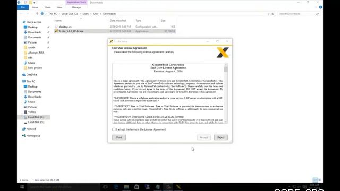Click the Print button in X-Lite Setup
This screenshot has height=191, width=340.
click(119, 137)
